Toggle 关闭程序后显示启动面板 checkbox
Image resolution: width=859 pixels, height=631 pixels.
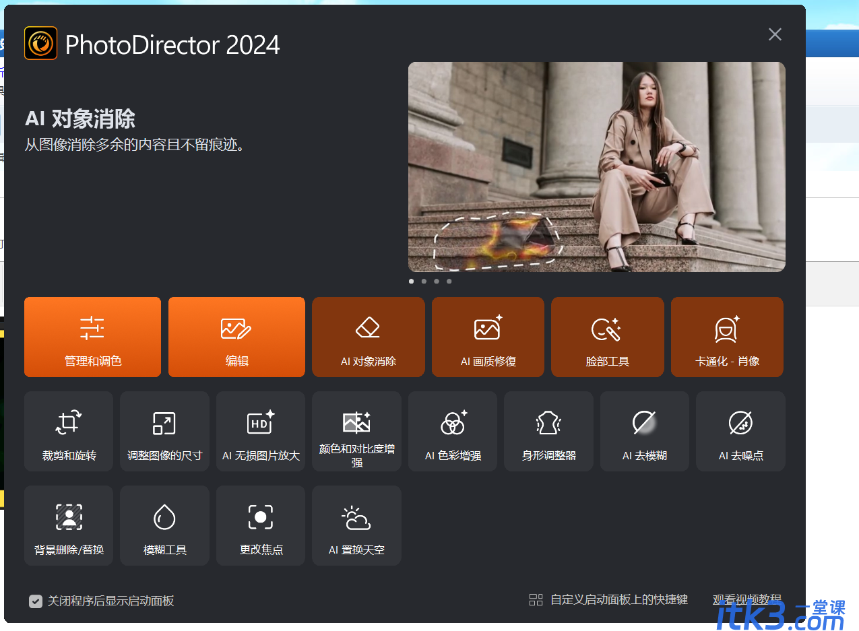click(36, 601)
